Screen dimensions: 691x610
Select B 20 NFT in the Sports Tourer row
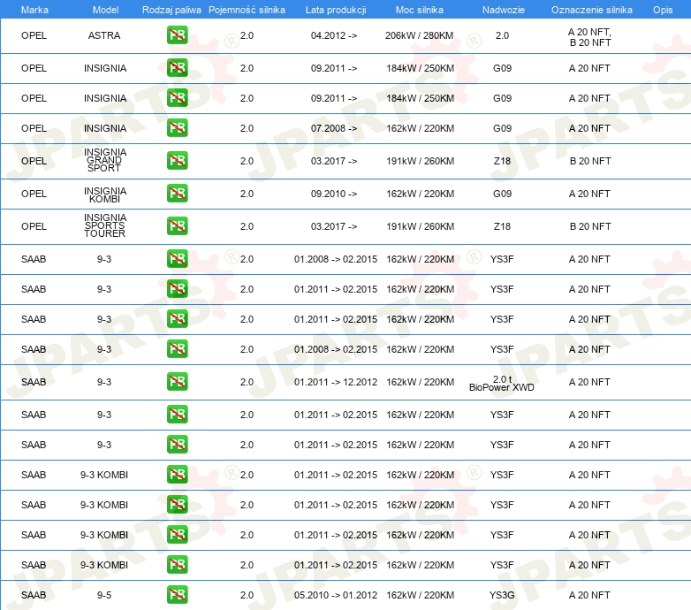click(590, 226)
